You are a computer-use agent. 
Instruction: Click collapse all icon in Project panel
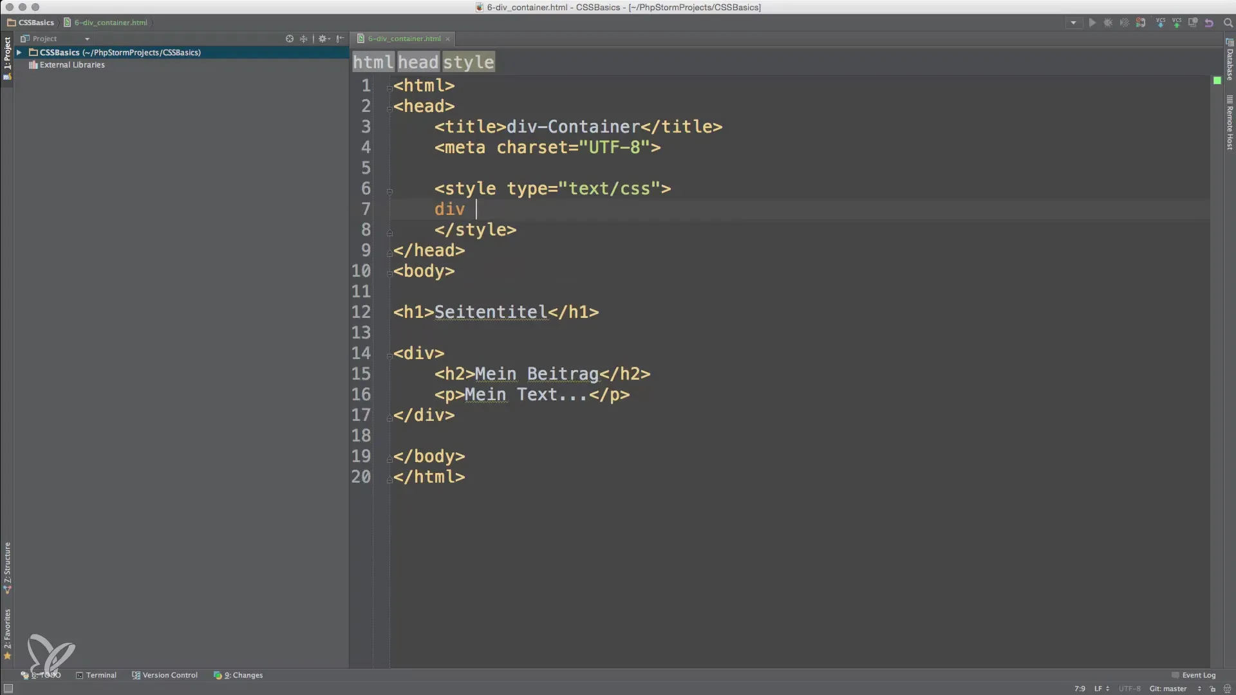point(304,39)
